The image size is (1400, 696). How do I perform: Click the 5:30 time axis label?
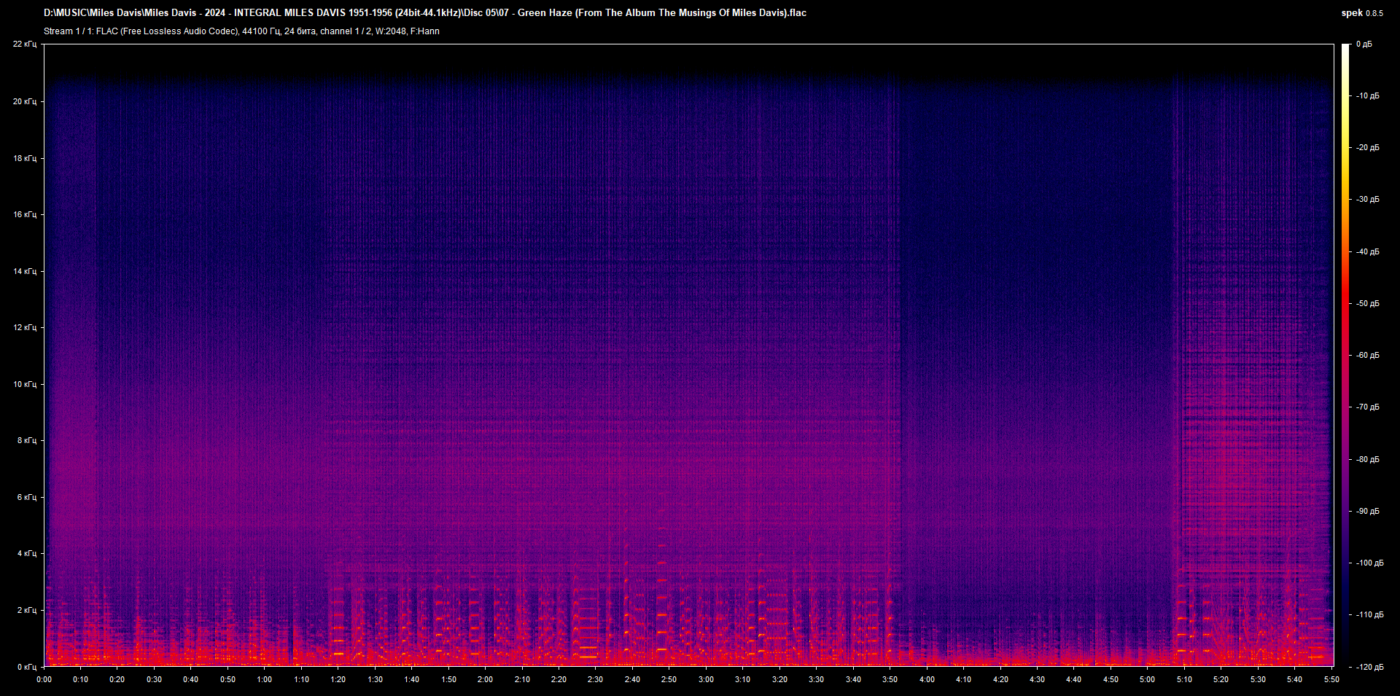coord(1258,679)
